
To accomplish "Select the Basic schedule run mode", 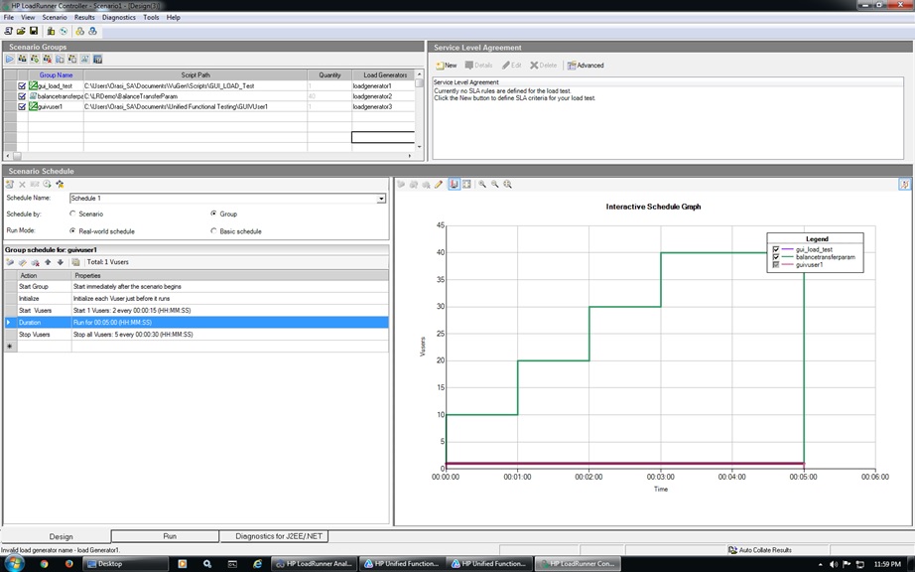I will click(x=213, y=231).
